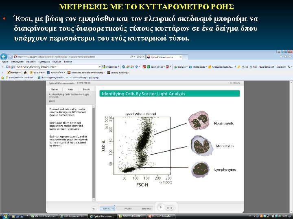
Task: Open the Εργαλεία menu
Action: tap(57, 62)
